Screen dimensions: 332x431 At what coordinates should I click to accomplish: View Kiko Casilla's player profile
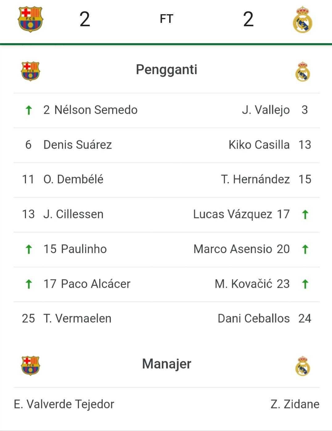(x=259, y=145)
